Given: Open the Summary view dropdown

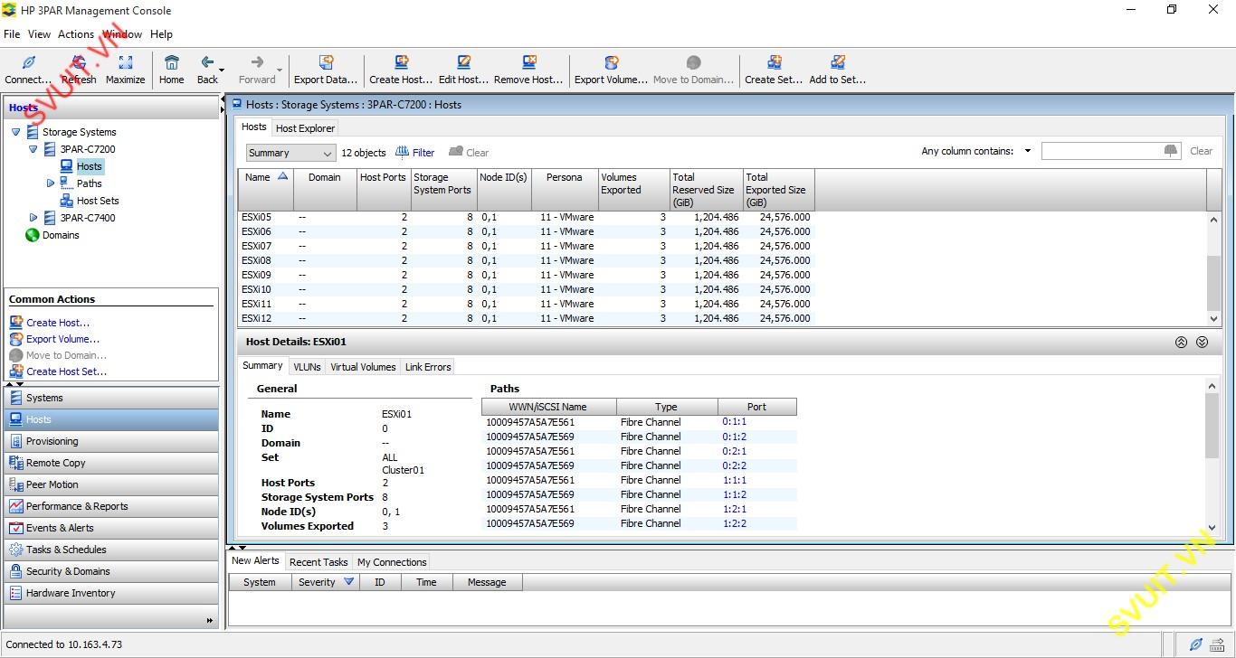Looking at the screenshot, I should [290, 153].
